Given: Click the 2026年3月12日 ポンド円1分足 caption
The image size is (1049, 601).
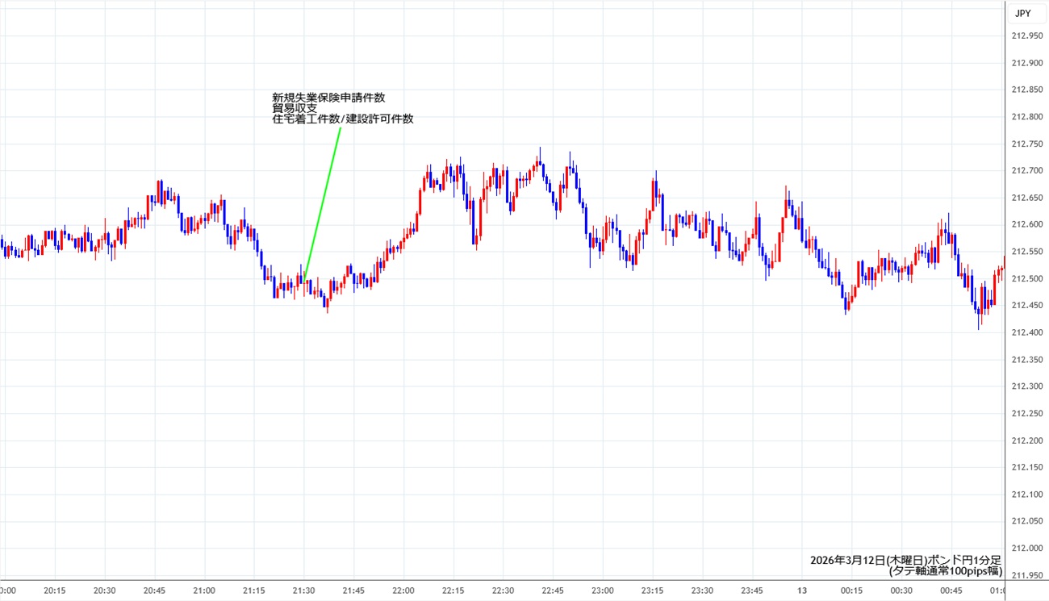Looking at the screenshot, I should [x=906, y=560].
